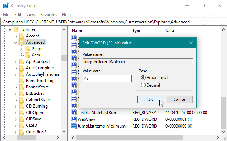Click the tree pane scroll down arrow
This screenshot has width=227, height=141.
click(x=64, y=132)
